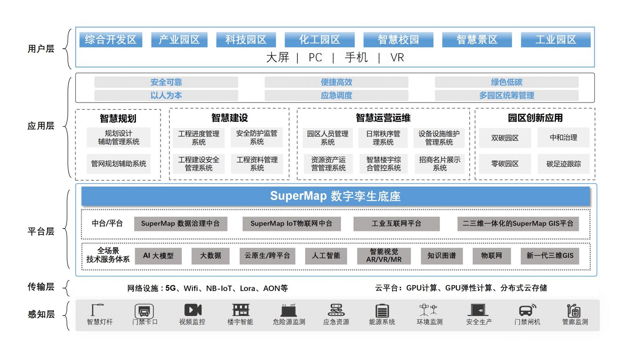Screen dimensions: 628x353
Task: Click the 平台层 layer label
Action: (x=41, y=232)
